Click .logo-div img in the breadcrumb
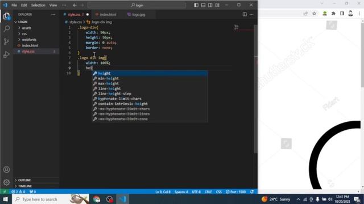The height and width of the screenshot is (204, 364). (x=101, y=22)
